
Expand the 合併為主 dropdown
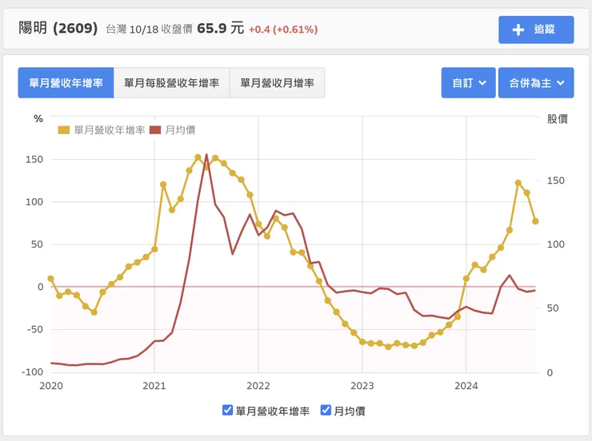(x=536, y=83)
